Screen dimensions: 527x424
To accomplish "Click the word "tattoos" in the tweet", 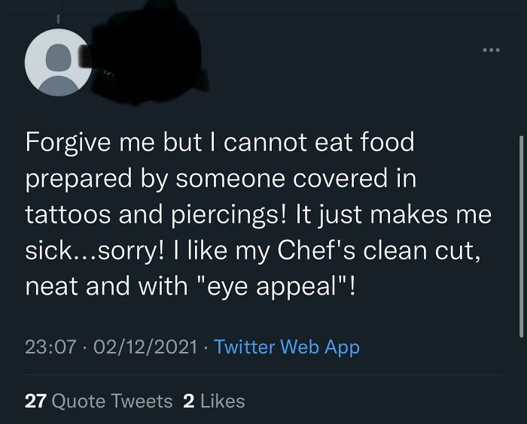I will [x=68, y=215].
